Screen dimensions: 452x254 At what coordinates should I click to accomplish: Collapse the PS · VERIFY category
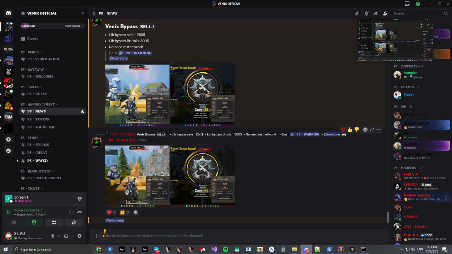32,52
